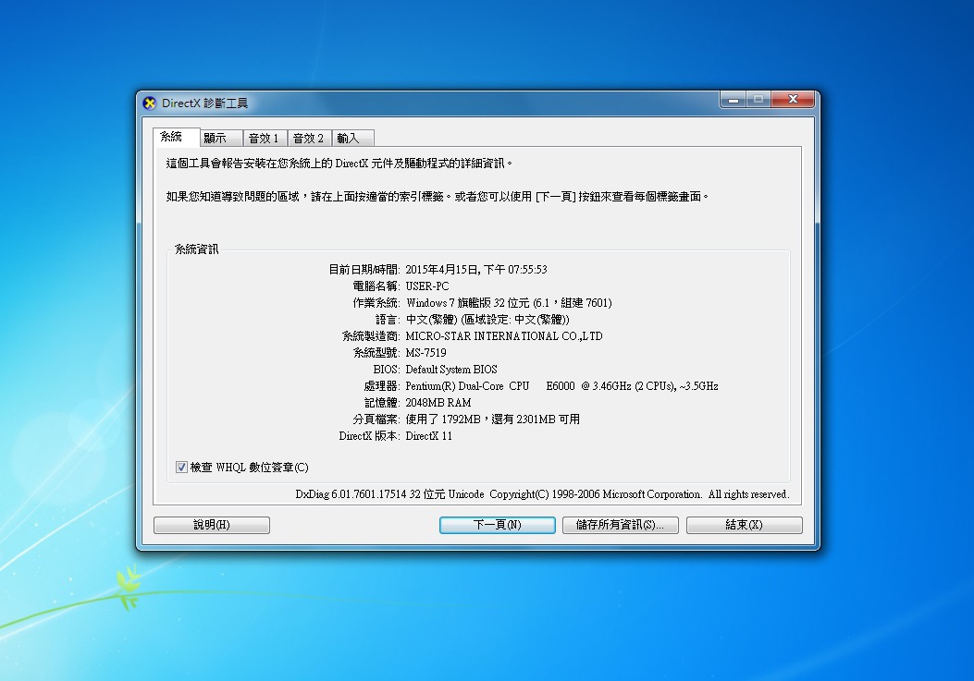Click the DirectX 診斷工具 title bar text

205,103
